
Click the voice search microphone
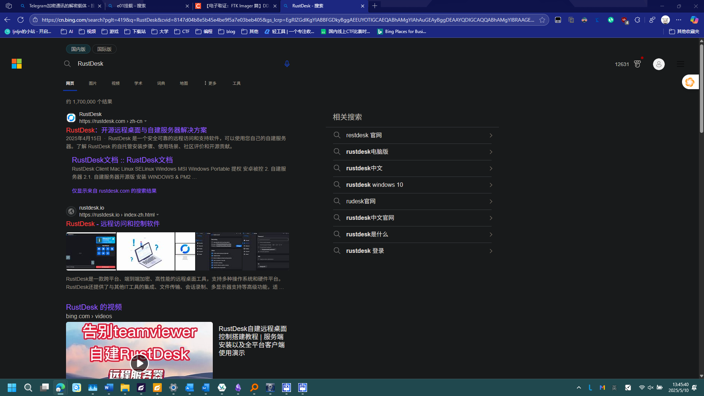coord(287,64)
